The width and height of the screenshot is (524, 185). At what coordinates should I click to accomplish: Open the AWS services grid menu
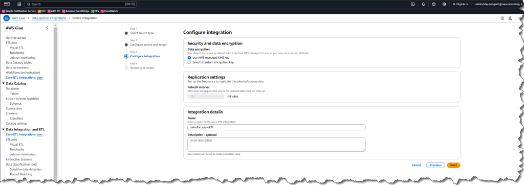pos(19,4)
